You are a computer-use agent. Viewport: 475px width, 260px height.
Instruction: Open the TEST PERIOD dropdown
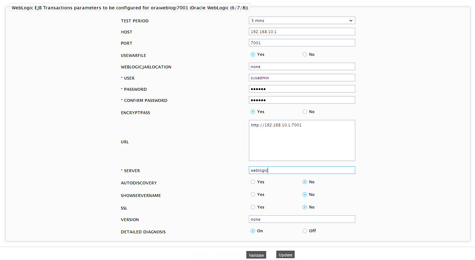tap(302, 21)
